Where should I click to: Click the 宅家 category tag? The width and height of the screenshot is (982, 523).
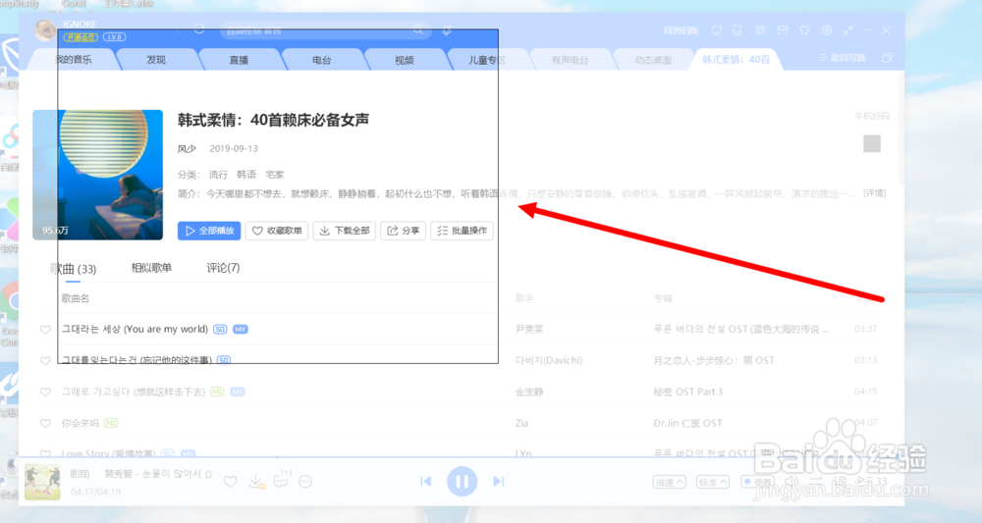274,175
